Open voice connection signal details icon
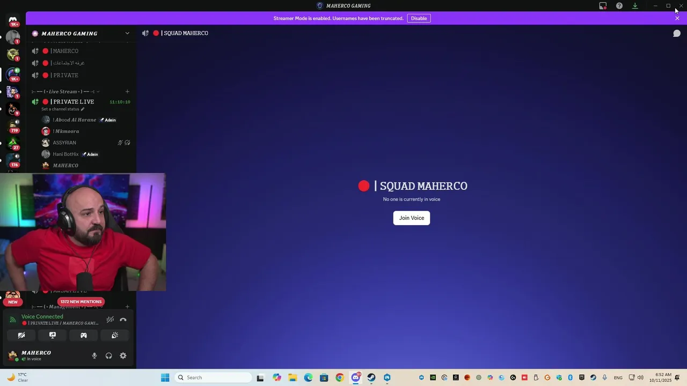The image size is (687, 386). point(13,320)
